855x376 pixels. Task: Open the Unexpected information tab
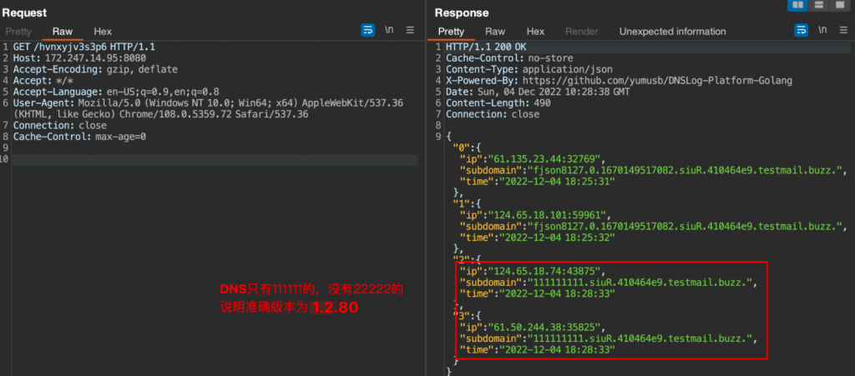pos(672,32)
